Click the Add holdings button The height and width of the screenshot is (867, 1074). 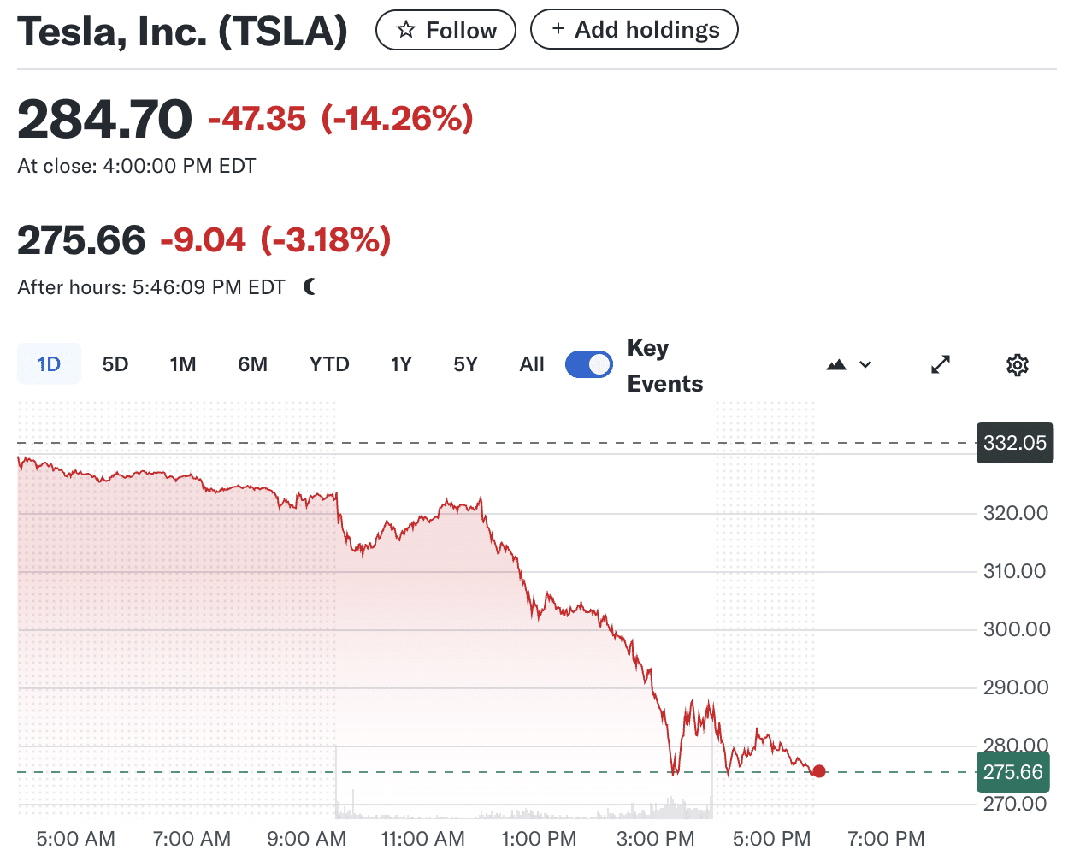pos(634,30)
